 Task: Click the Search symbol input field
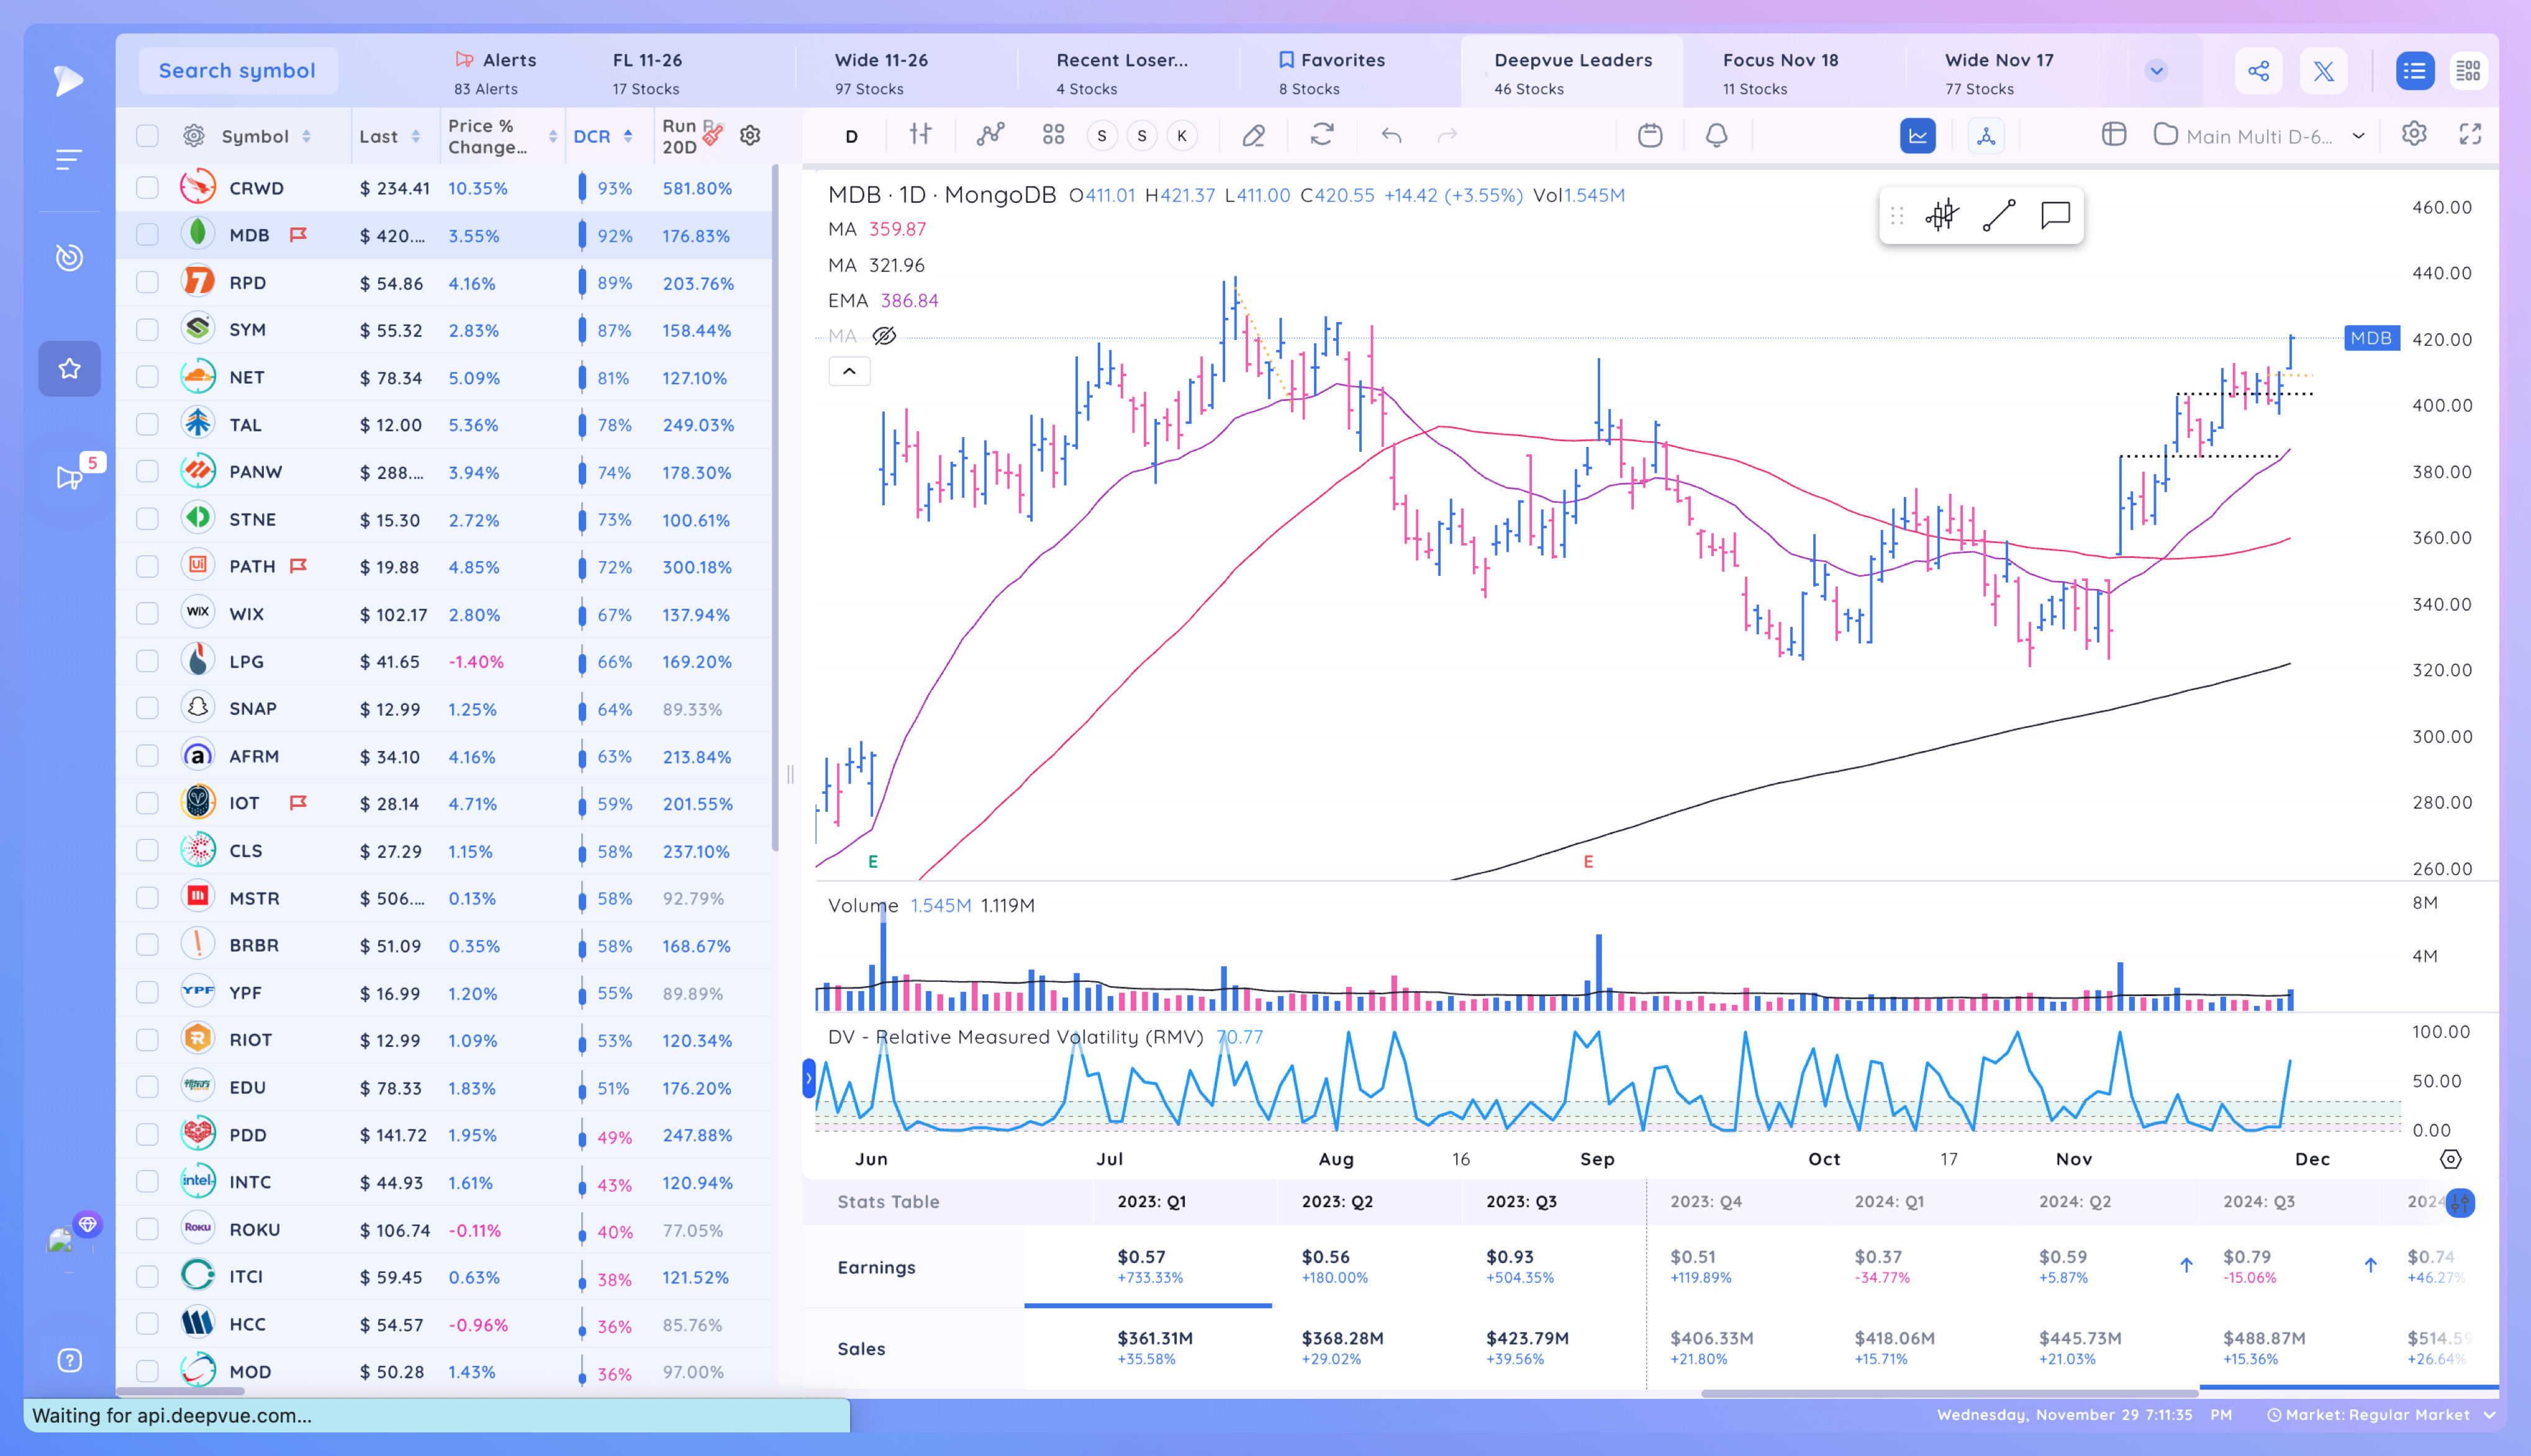(237, 71)
